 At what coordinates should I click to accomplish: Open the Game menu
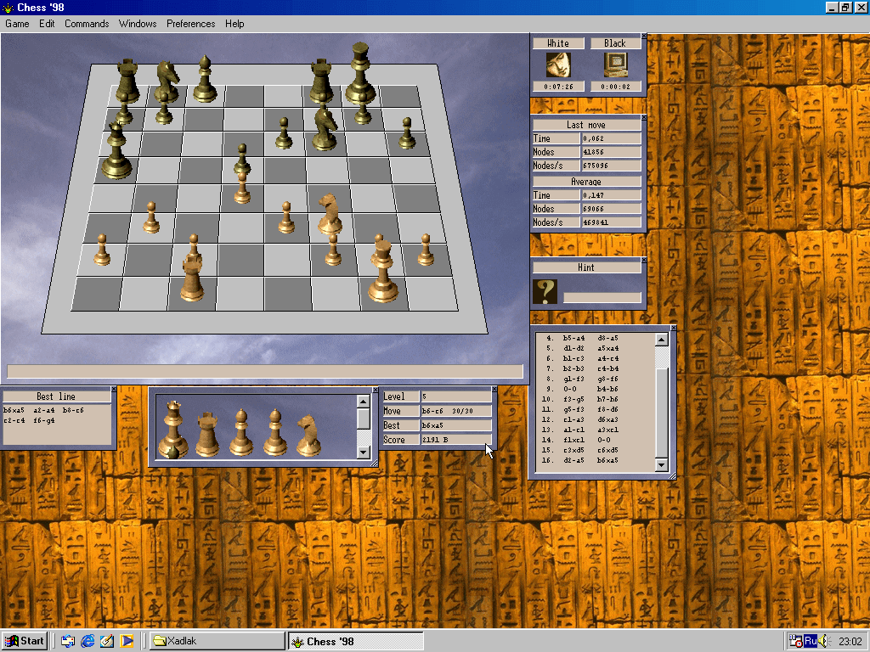(16, 24)
